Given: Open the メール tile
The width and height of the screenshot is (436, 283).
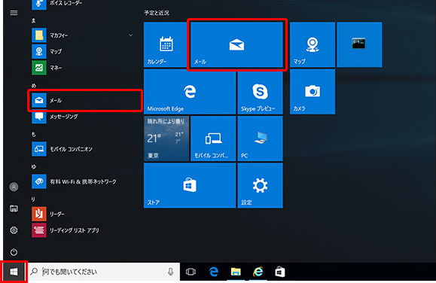Looking at the screenshot, I should [x=236, y=44].
